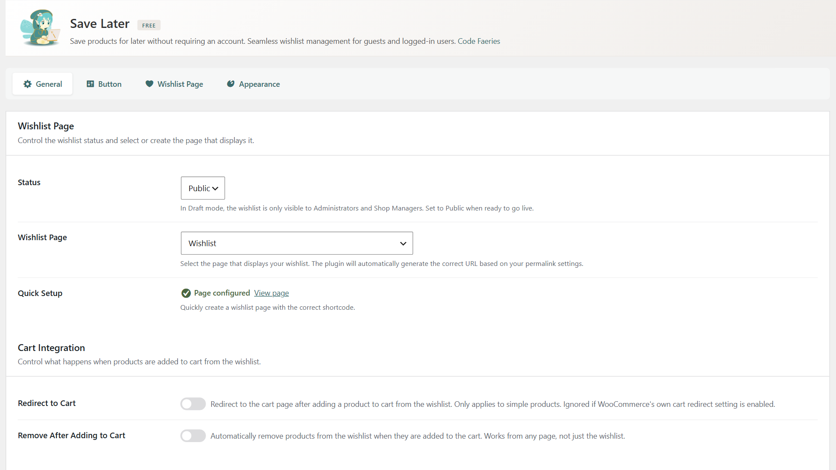Screen dimensions: 836x470
Task: Click the Cart Integration section heading
Action: [x=52, y=348]
